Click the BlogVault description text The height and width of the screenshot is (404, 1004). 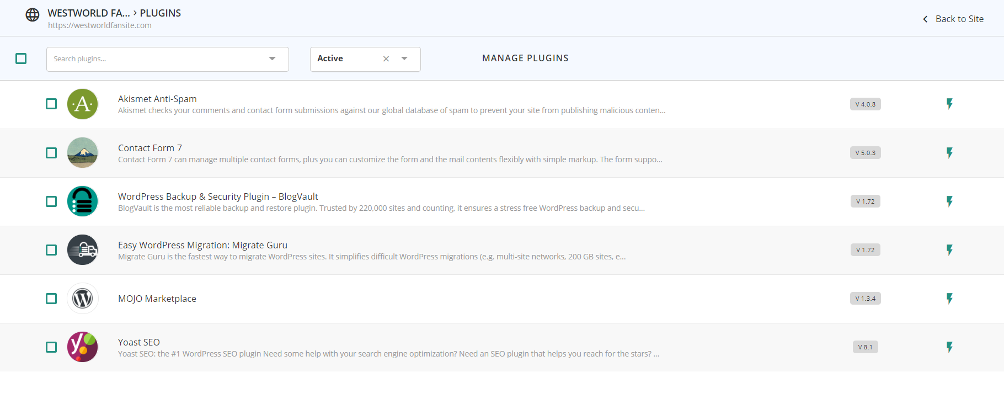[x=381, y=208]
